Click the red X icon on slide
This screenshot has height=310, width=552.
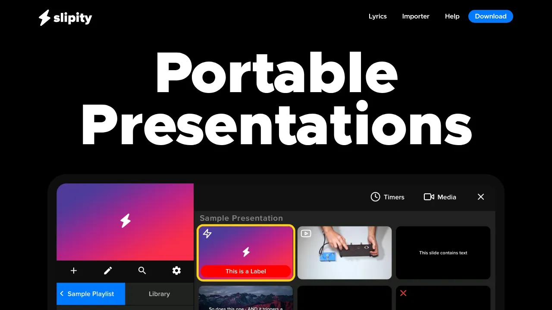click(403, 293)
